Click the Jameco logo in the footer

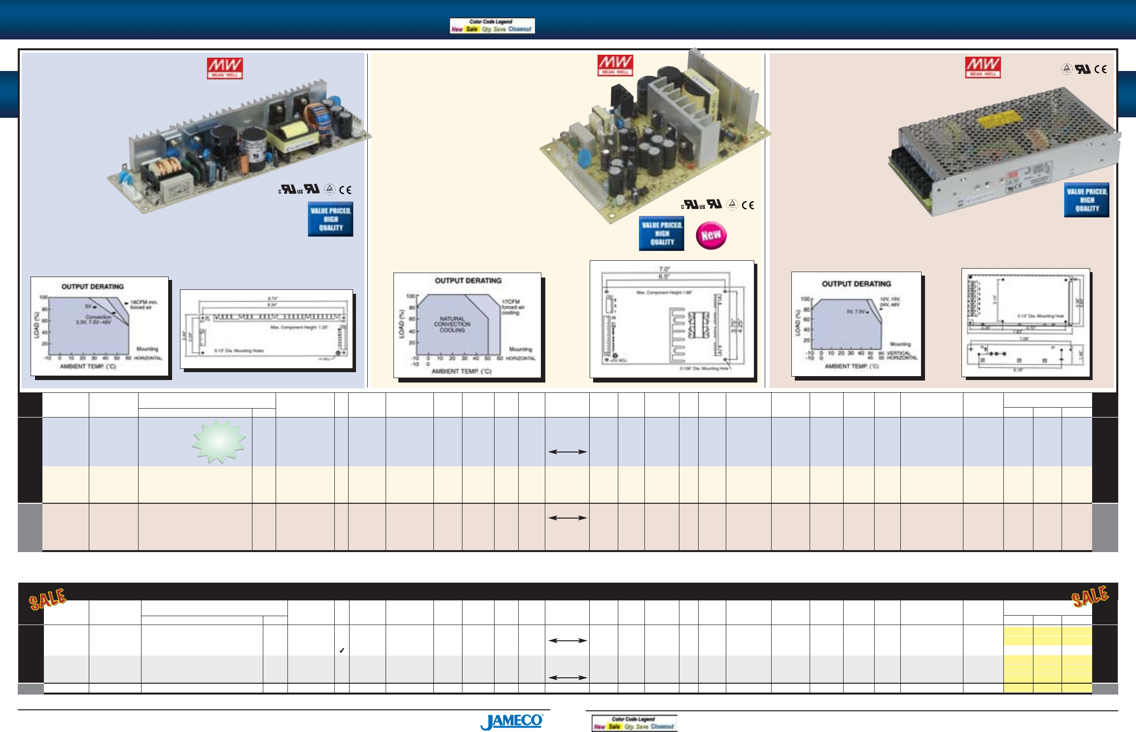coord(512,722)
